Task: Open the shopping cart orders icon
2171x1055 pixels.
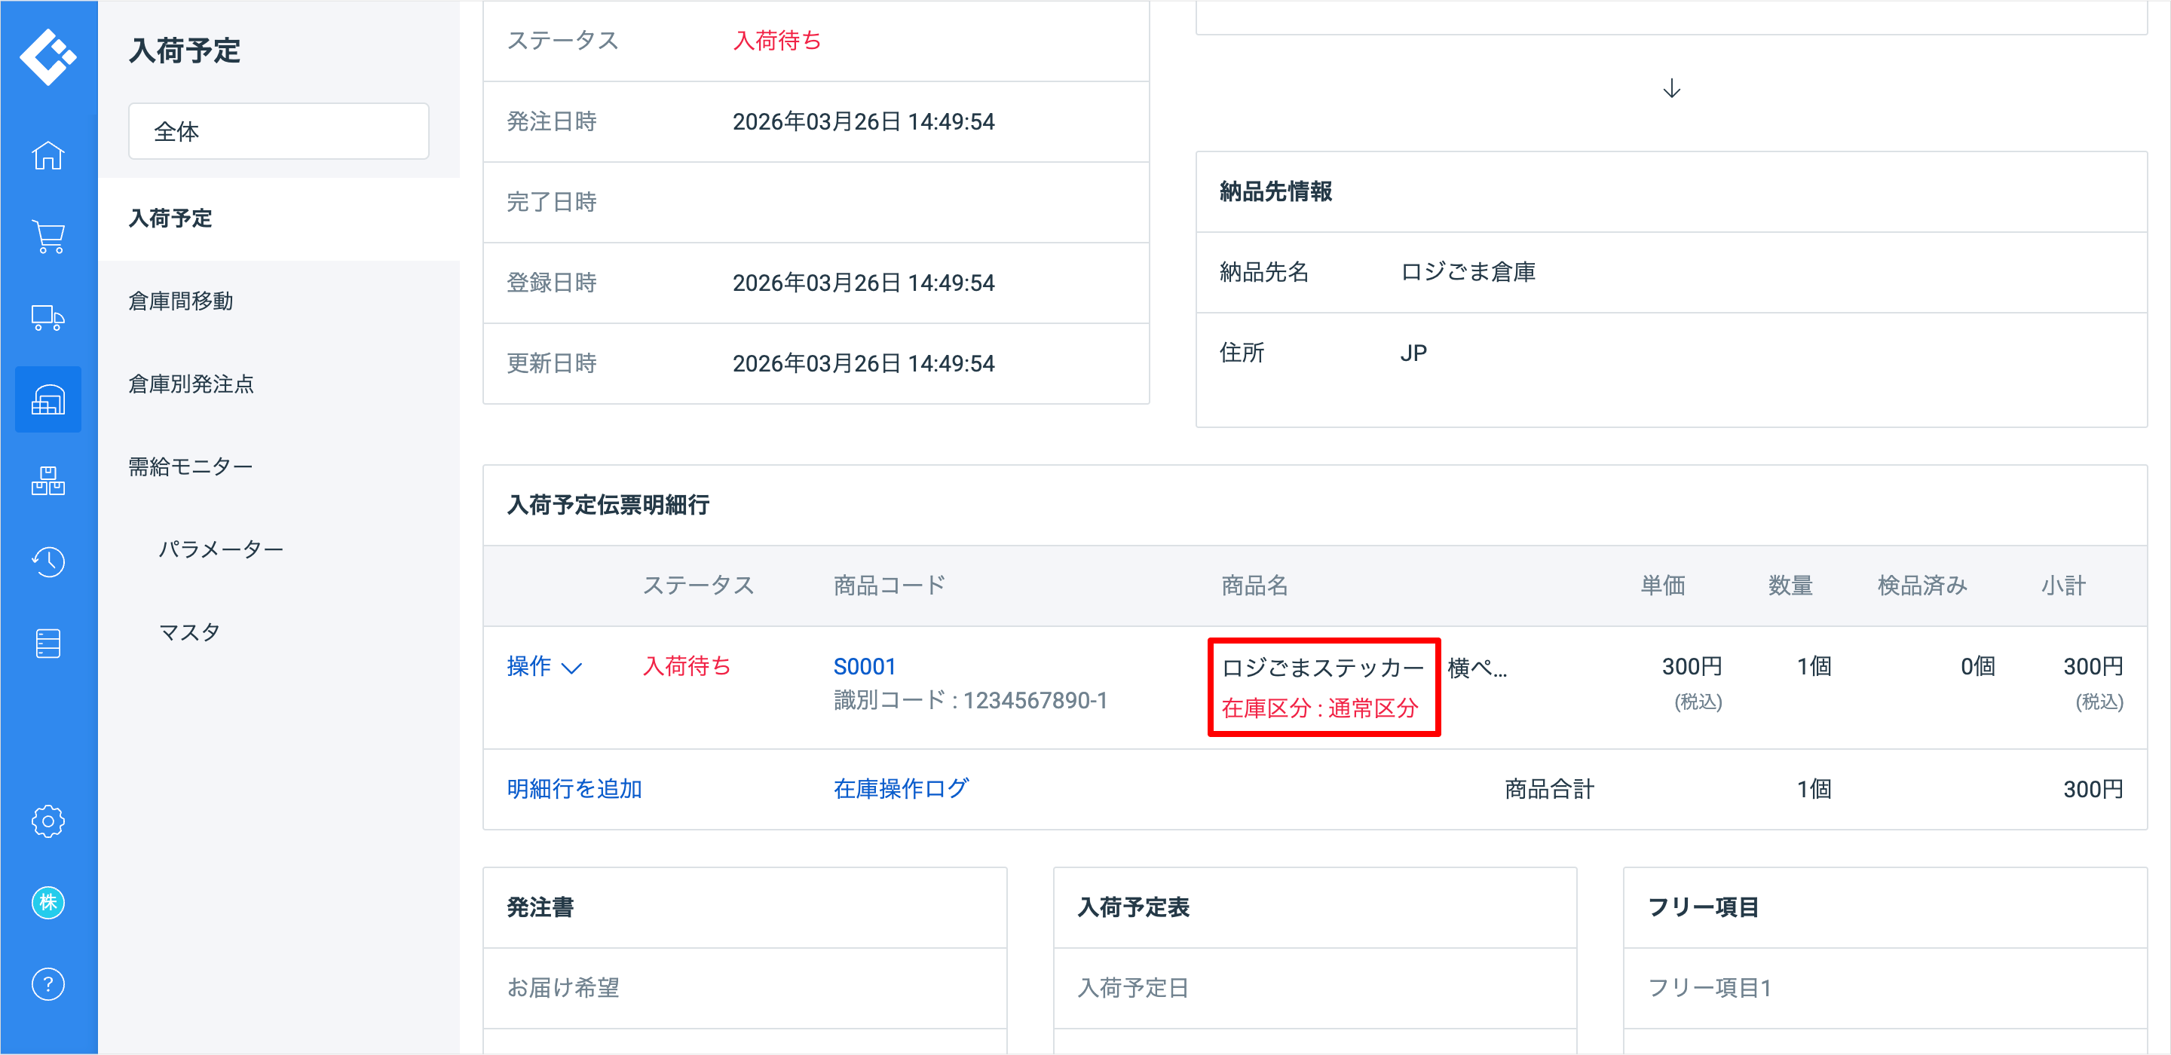Action: pyautogui.click(x=48, y=237)
